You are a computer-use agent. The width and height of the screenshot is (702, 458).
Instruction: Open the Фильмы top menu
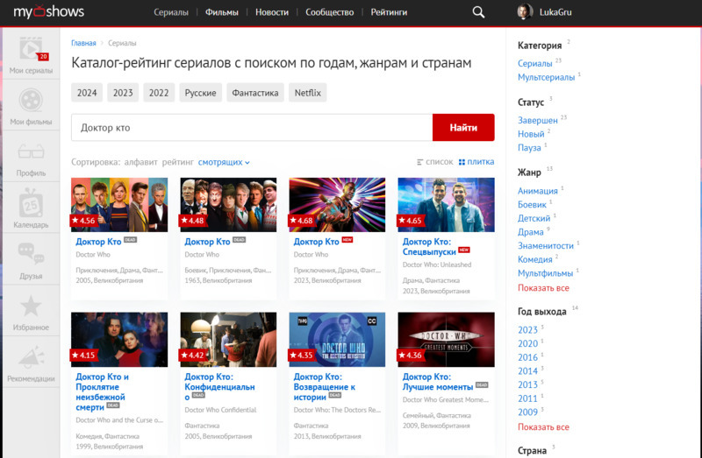tap(222, 12)
